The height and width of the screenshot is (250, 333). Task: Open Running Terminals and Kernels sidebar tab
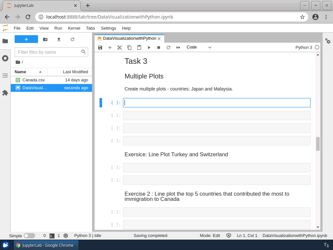point(5,58)
